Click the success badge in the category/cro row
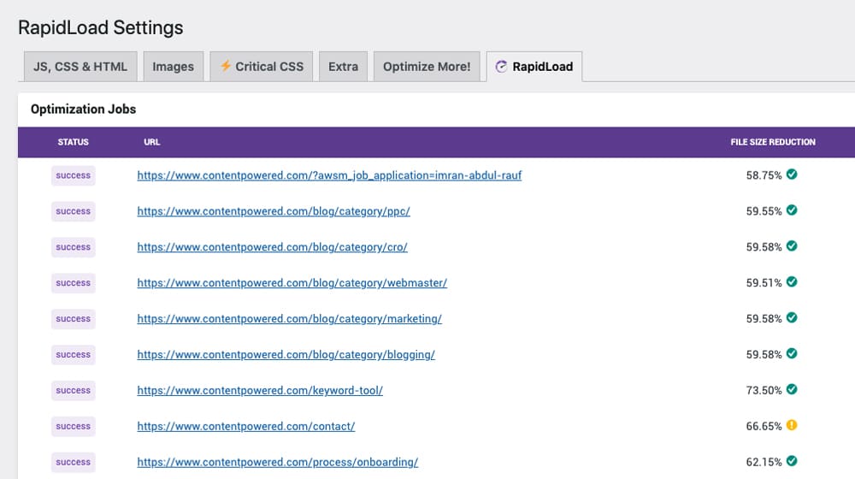 [73, 247]
